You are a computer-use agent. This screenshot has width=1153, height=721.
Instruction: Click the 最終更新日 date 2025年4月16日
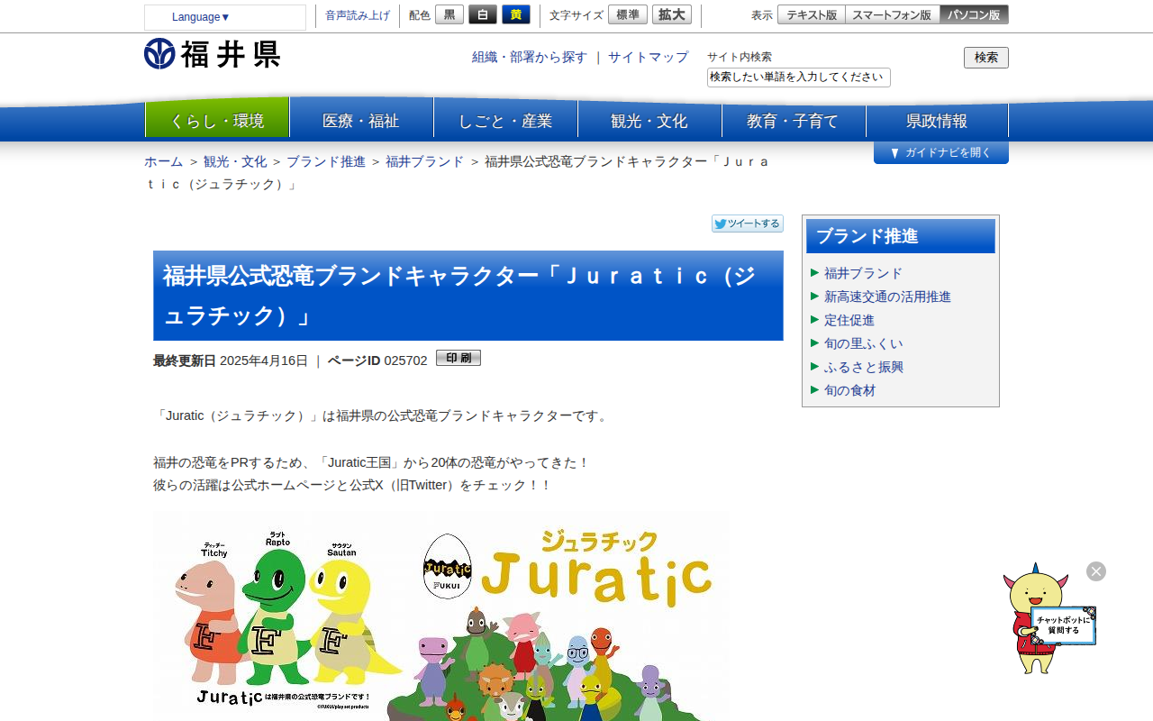pos(264,360)
